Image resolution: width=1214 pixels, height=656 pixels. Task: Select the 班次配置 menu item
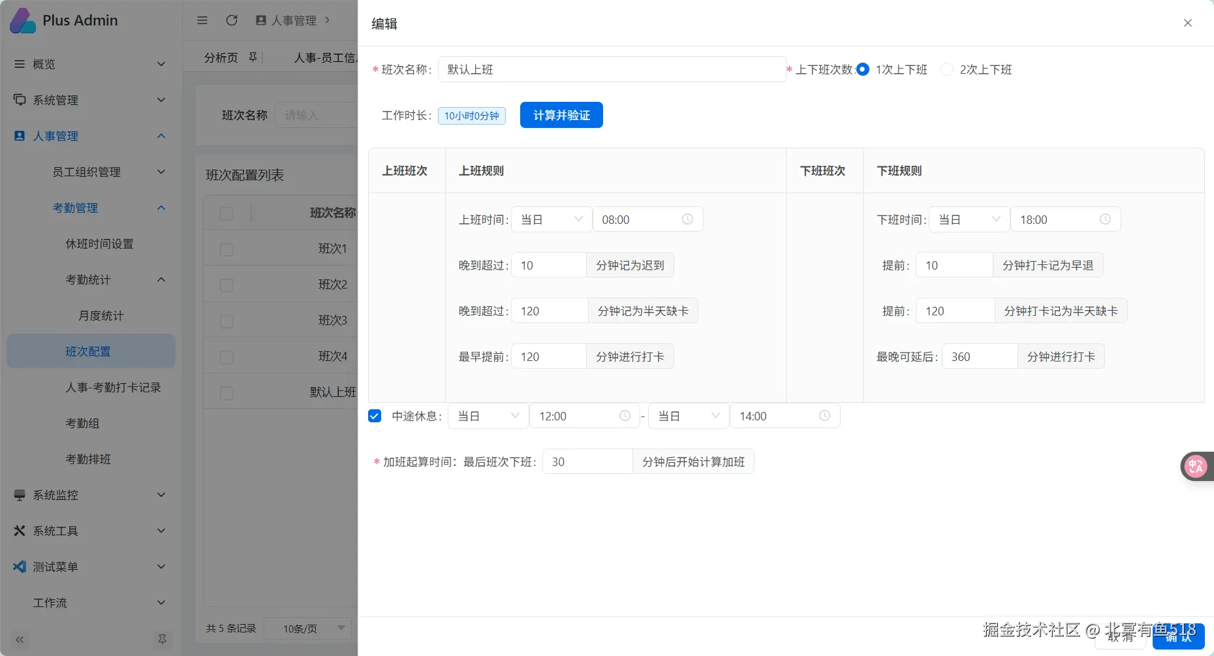pos(91,351)
